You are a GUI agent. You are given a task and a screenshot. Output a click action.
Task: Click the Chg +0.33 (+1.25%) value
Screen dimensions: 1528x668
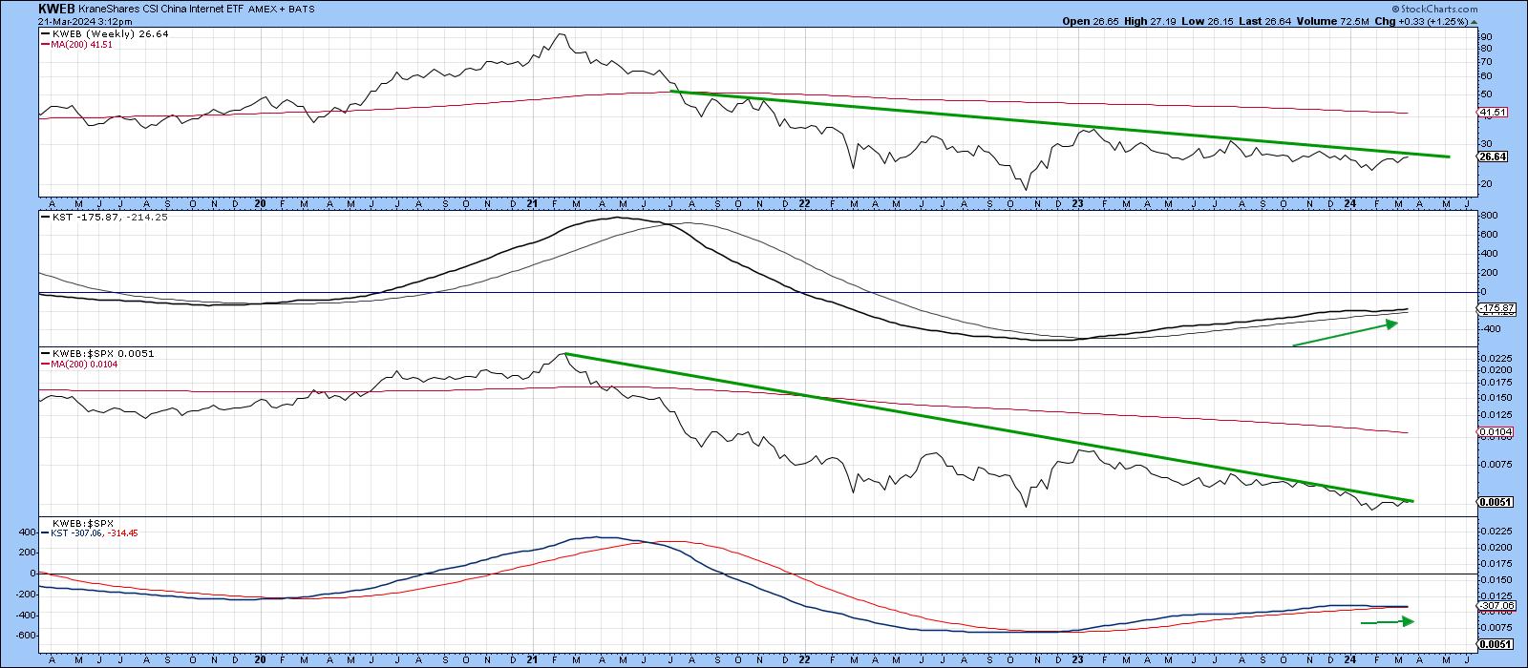coord(1423,21)
